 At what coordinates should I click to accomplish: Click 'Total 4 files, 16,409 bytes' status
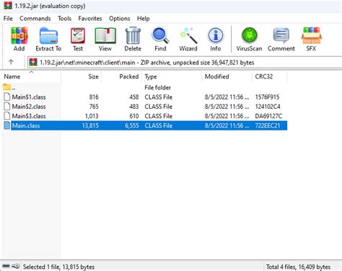coord(299,267)
